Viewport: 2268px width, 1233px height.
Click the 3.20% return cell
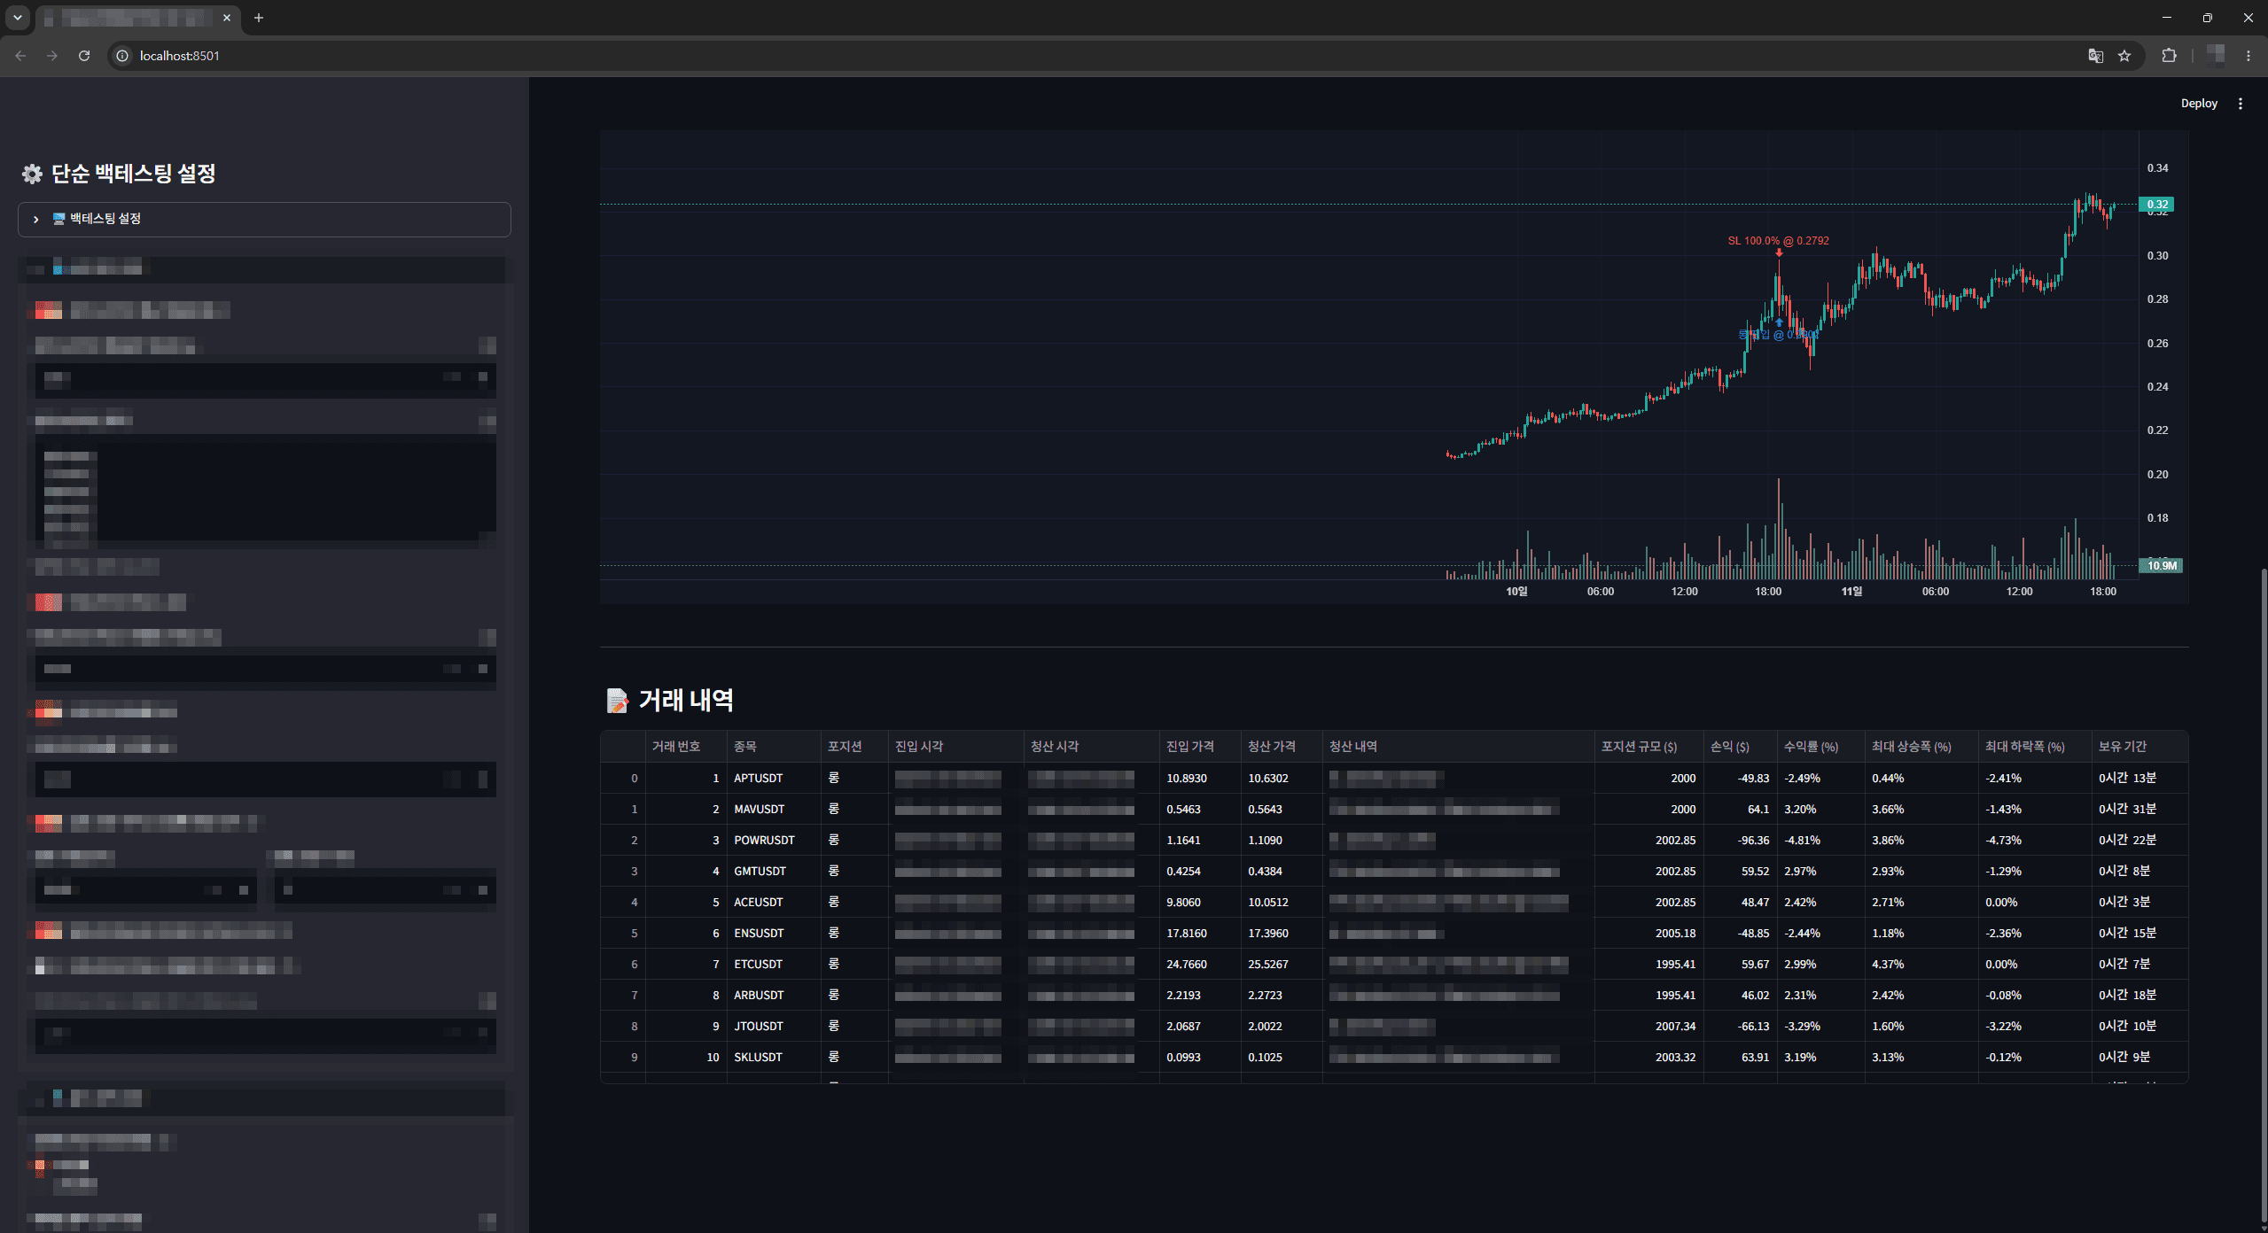pyautogui.click(x=1820, y=810)
